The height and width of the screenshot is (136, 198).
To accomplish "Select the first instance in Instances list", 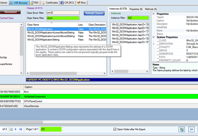I will click(x=130, y=24).
